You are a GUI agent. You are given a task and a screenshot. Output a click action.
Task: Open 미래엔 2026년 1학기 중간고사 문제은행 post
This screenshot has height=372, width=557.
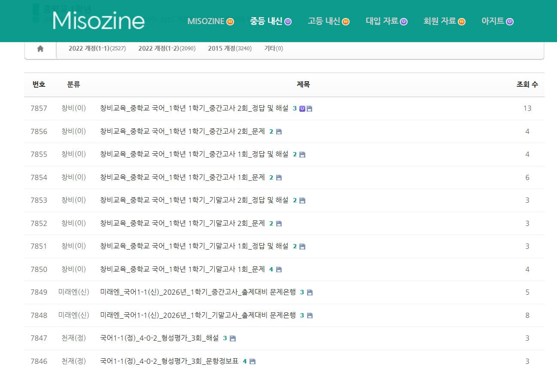(x=198, y=292)
